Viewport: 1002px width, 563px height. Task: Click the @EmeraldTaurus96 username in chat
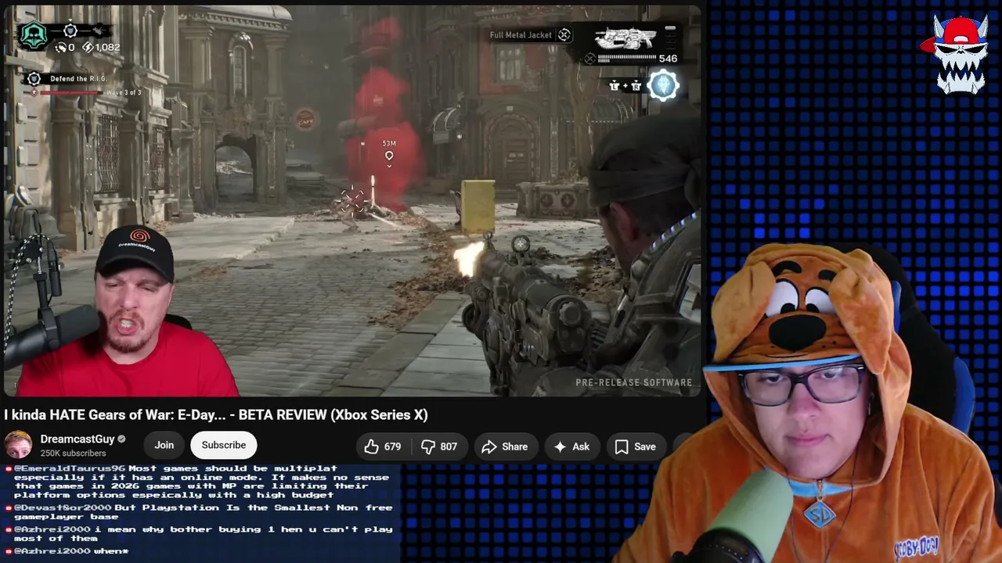point(70,469)
